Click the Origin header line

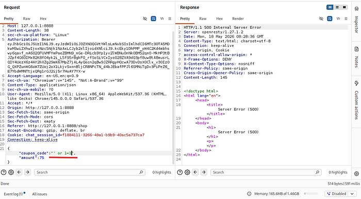(x=41, y=107)
